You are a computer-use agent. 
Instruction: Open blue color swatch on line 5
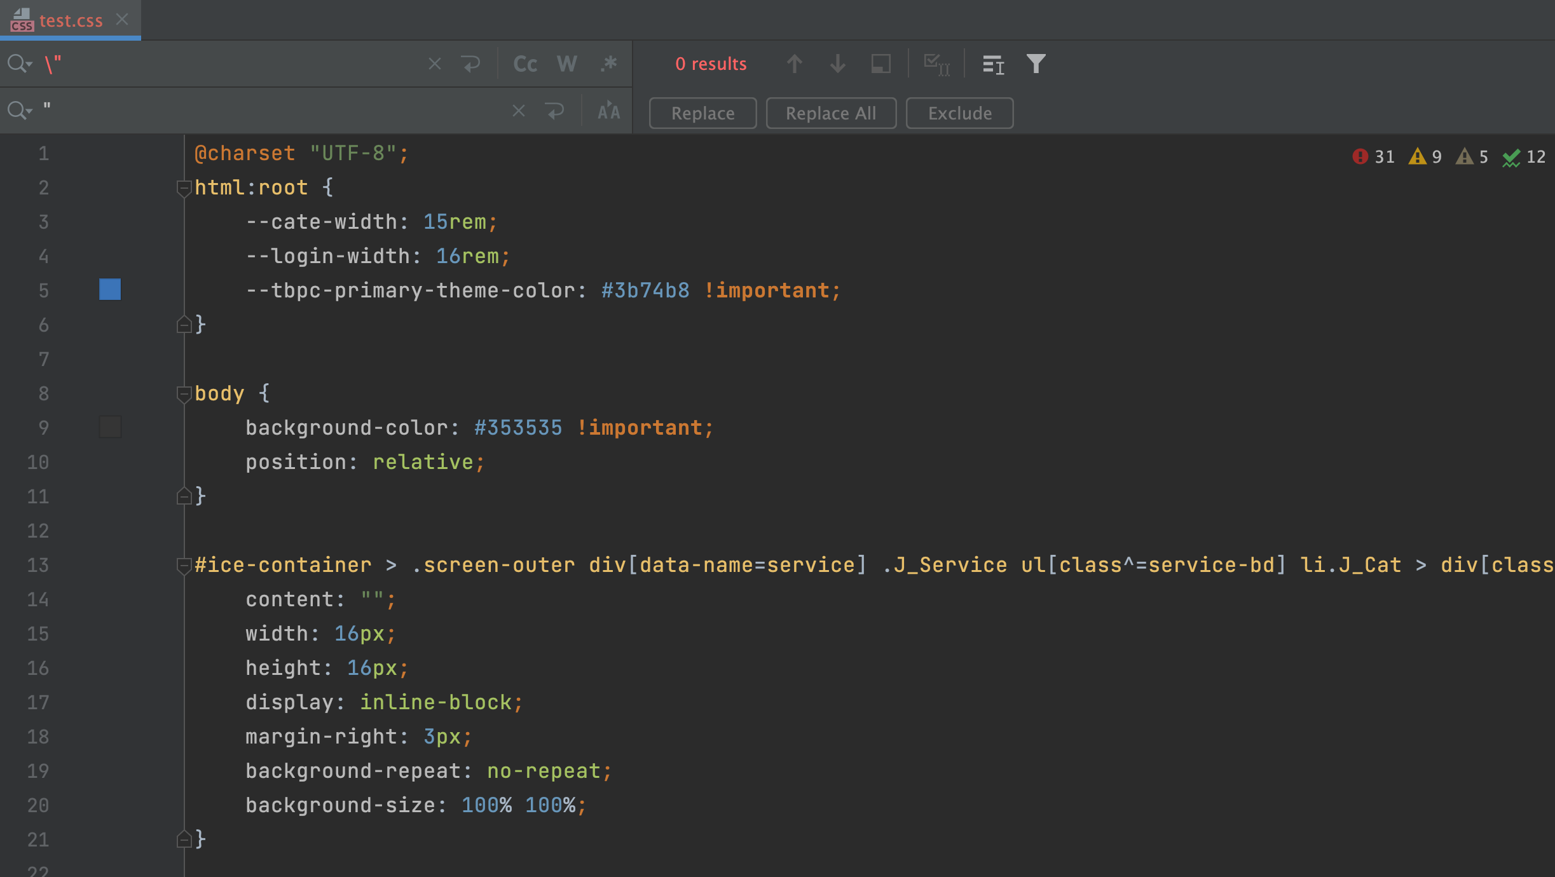click(110, 290)
